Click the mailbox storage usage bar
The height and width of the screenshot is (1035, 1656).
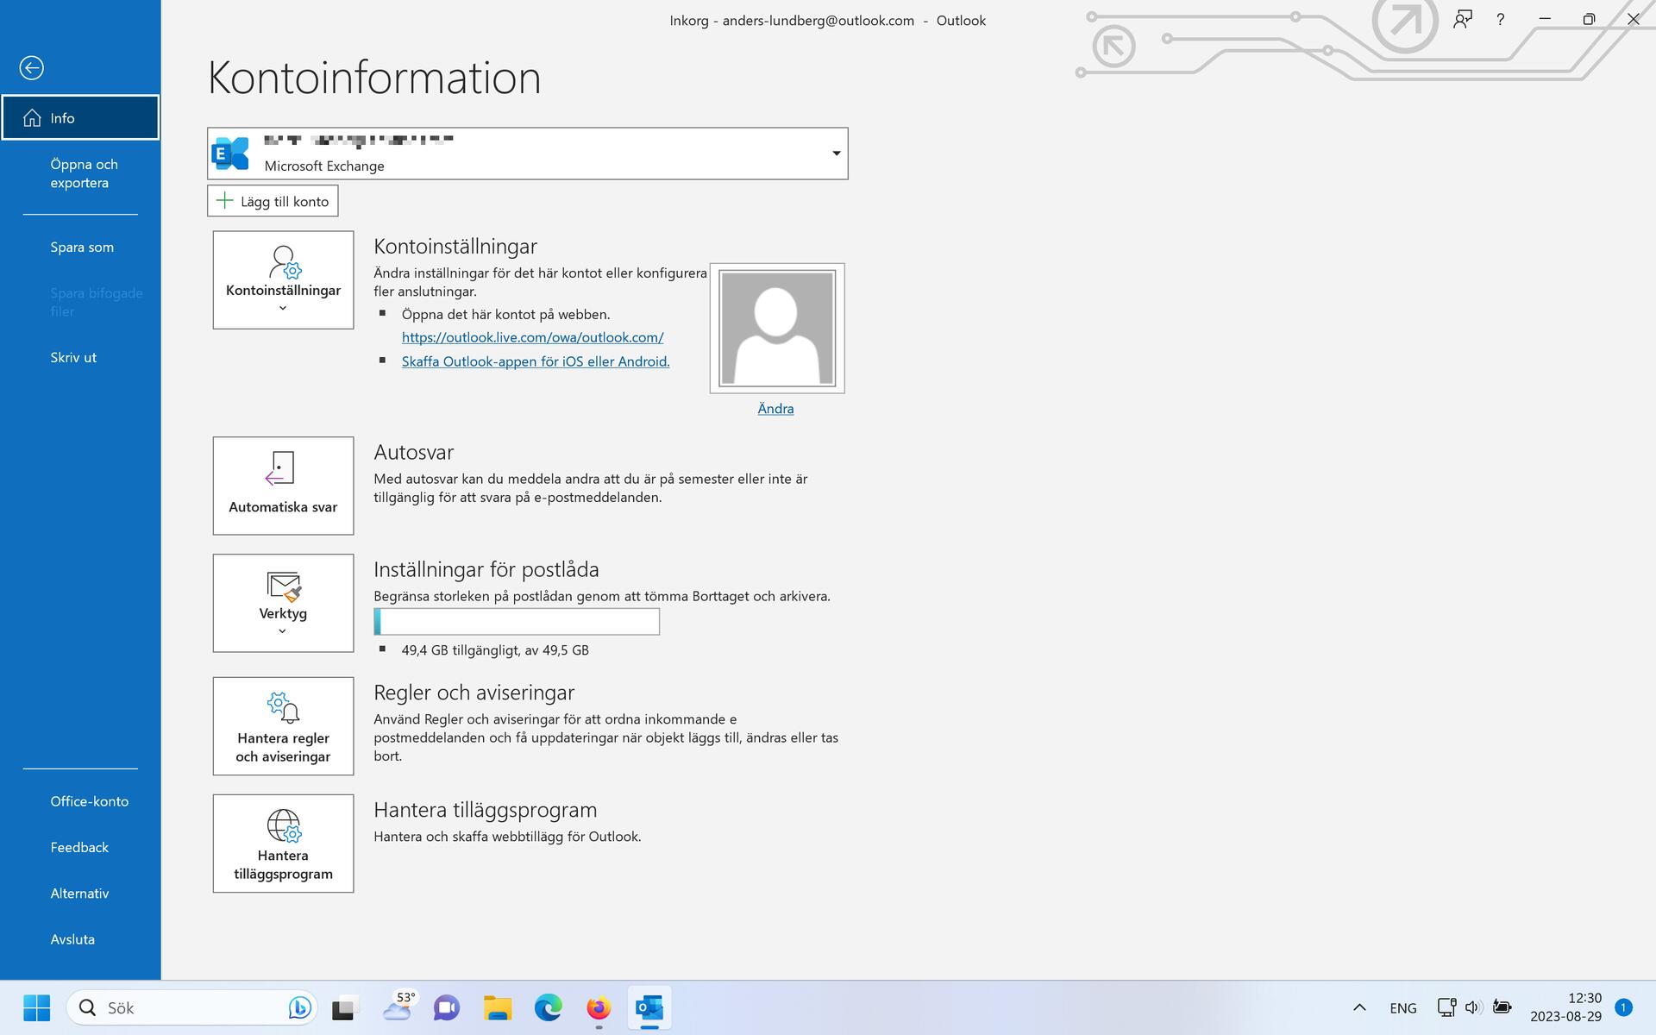pos(516,621)
